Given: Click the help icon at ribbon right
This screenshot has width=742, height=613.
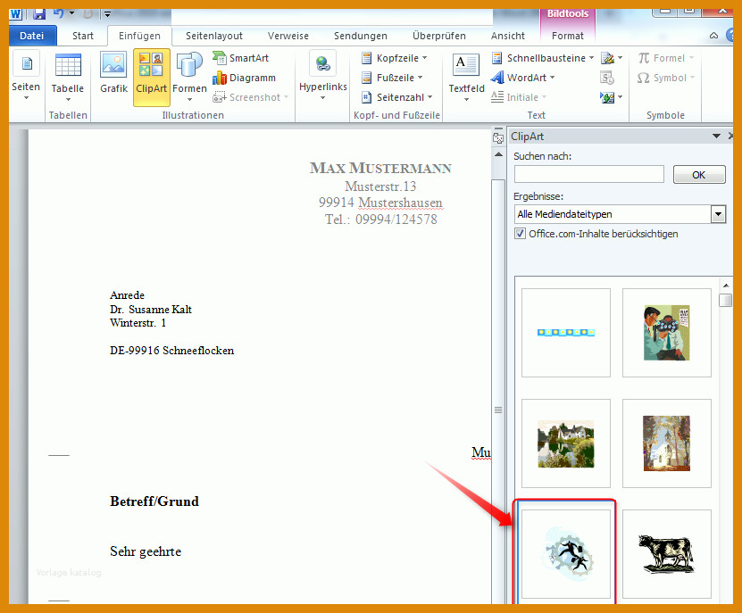Looking at the screenshot, I should click(731, 35).
